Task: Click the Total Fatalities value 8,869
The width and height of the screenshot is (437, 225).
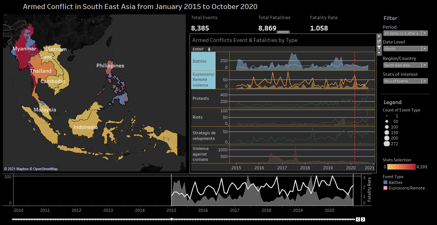Action: 267,28
